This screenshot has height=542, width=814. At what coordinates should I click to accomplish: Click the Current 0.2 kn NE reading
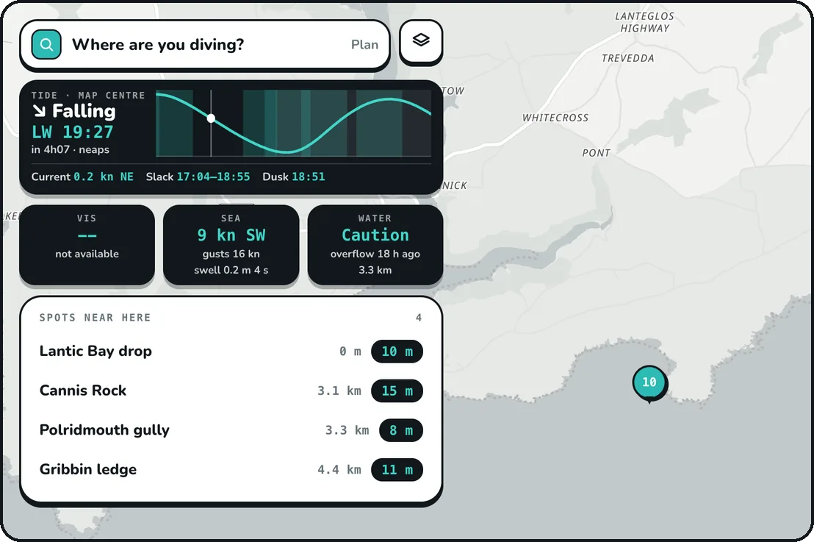82,176
